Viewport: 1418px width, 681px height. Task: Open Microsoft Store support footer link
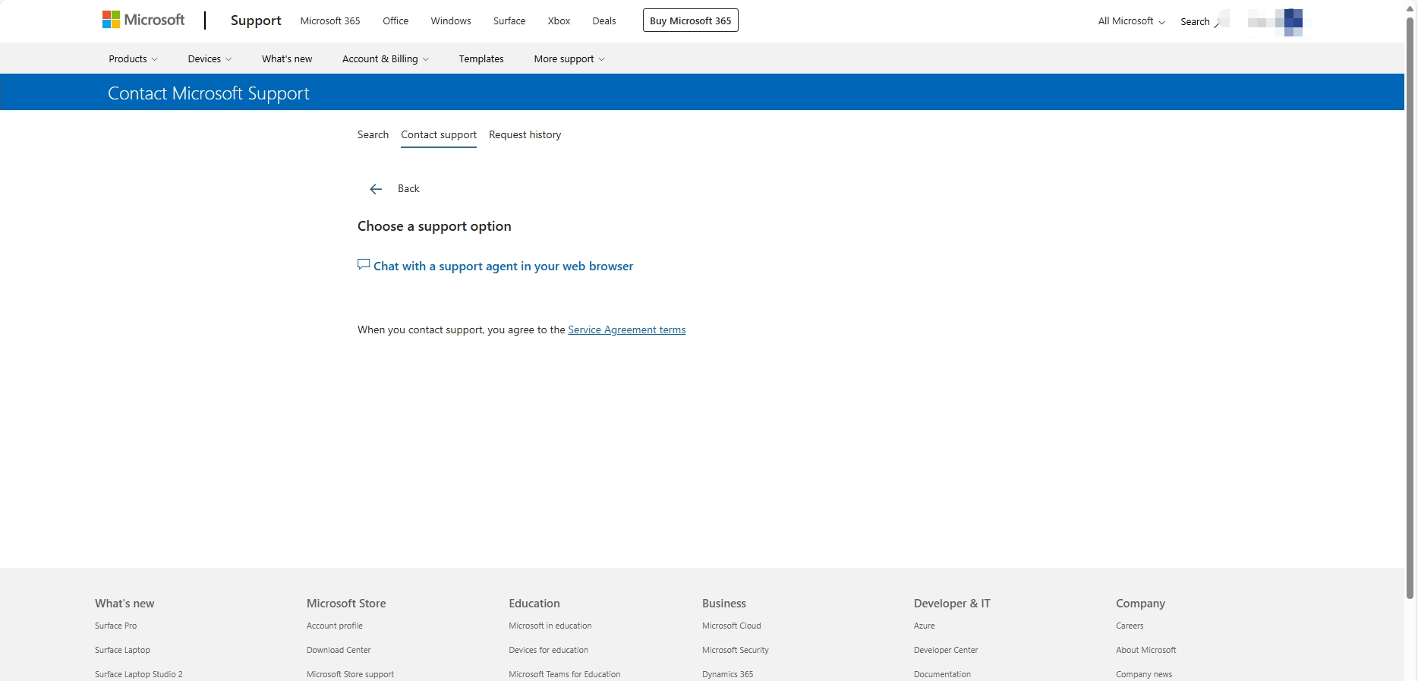coord(351,674)
